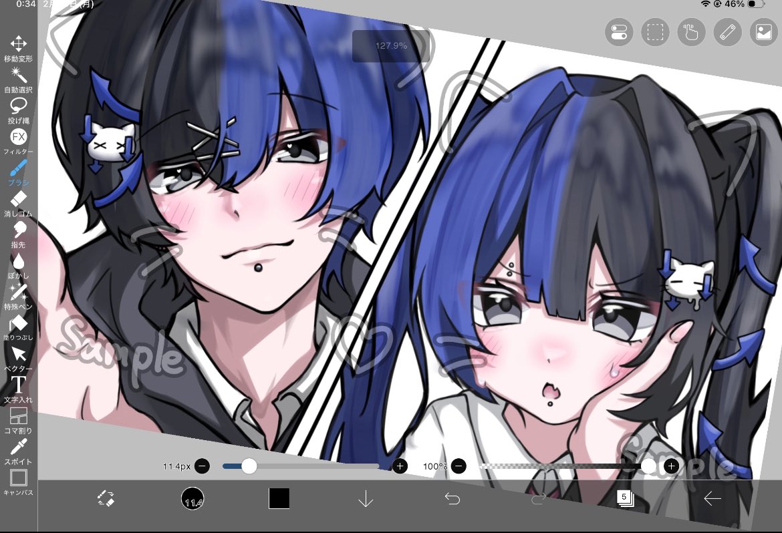This screenshot has height=533, width=782.
Task: Click the brush opacity slider handle
Action: coord(650,466)
